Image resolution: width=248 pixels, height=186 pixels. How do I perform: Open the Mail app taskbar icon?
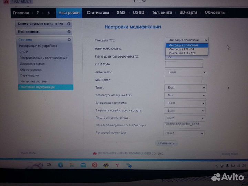click(83, 165)
